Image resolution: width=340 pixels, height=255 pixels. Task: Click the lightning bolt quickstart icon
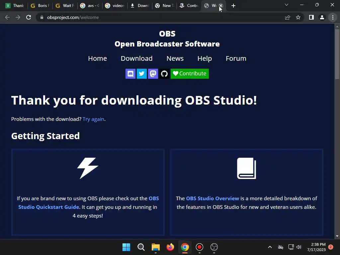pyautogui.click(x=88, y=168)
